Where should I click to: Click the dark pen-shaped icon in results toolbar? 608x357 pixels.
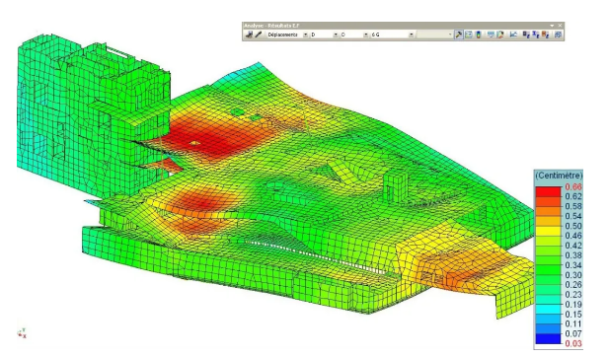point(258,35)
